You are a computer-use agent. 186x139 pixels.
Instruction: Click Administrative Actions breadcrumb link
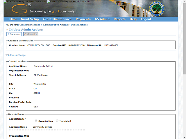(x=55, y=25)
